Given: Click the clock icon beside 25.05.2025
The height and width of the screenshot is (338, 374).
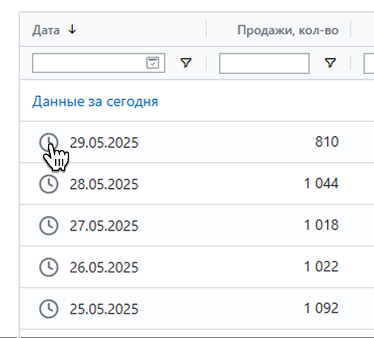Looking at the screenshot, I should 49,309.
